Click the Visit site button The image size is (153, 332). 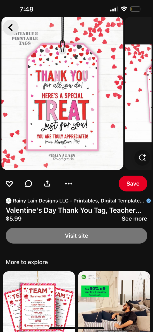click(76, 236)
